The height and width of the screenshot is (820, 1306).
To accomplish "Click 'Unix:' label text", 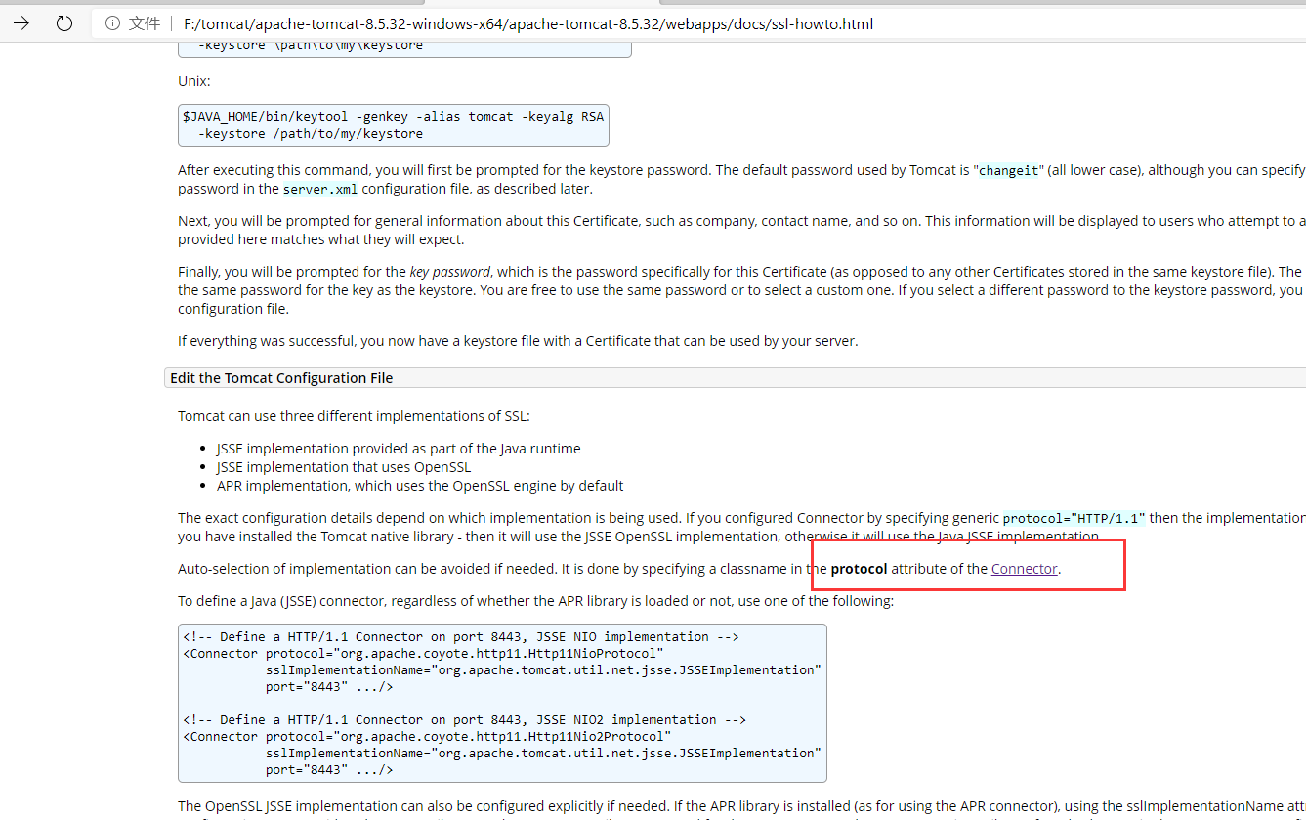I will (x=194, y=81).
